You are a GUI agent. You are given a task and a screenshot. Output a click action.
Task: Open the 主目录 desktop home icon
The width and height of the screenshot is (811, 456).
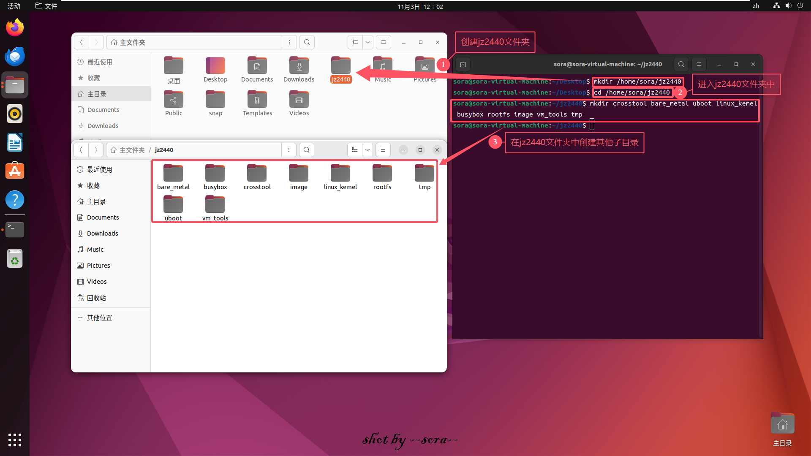(782, 429)
